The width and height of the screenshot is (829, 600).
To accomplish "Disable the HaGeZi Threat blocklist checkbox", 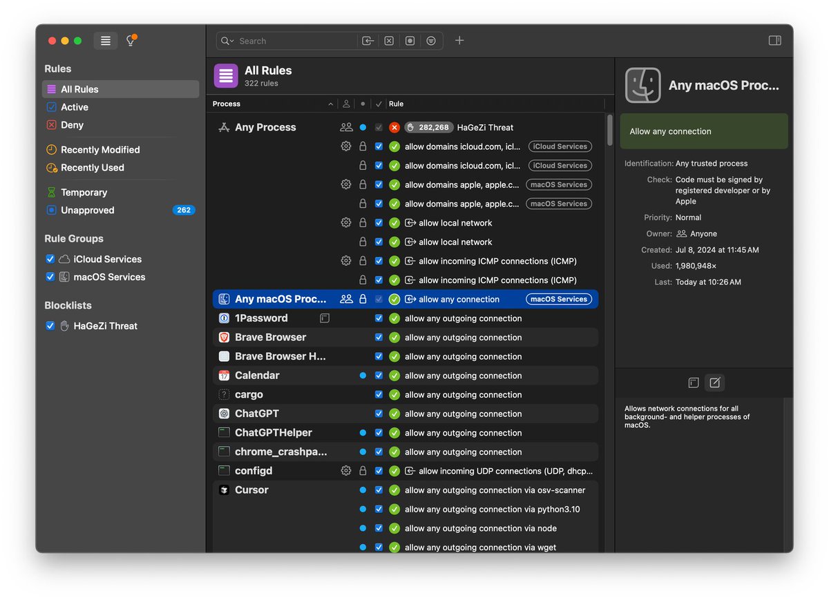I will 50,326.
